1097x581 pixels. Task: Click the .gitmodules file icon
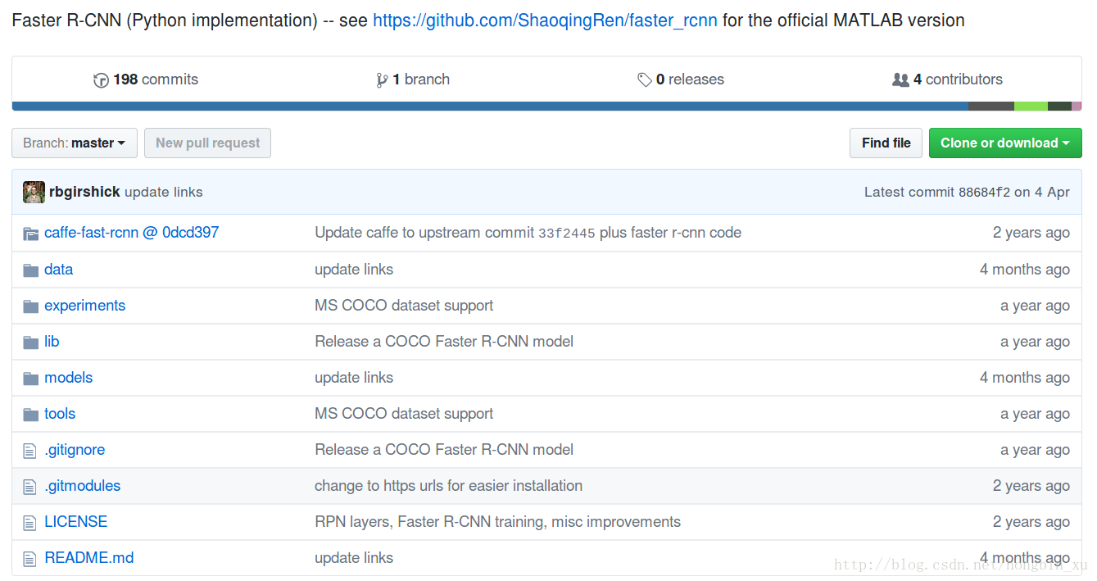pos(30,486)
